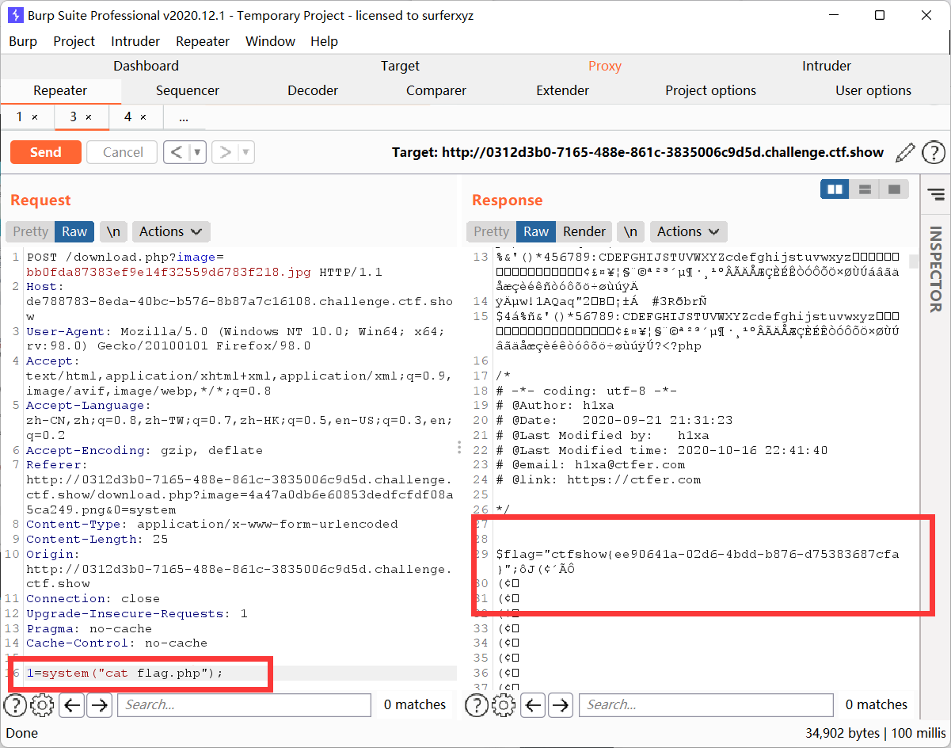Click the Target URL label text
951x748 pixels.
[637, 152]
